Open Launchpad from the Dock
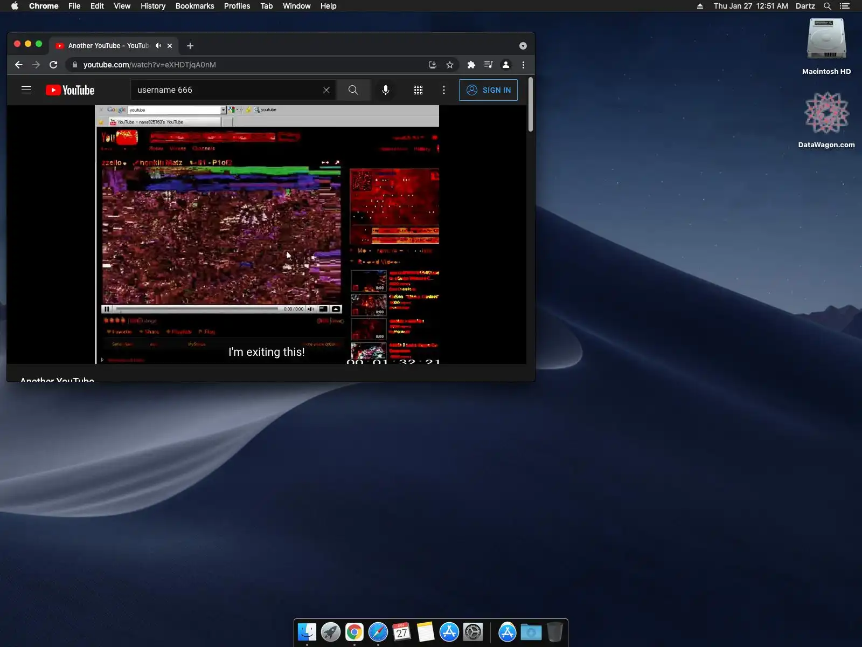This screenshot has height=647, width=862. (331, 632)
